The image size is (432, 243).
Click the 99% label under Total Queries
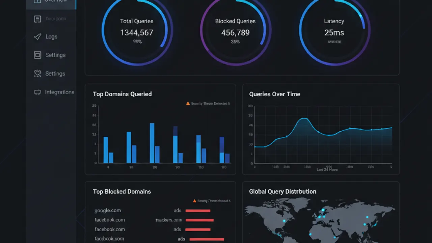137,42
